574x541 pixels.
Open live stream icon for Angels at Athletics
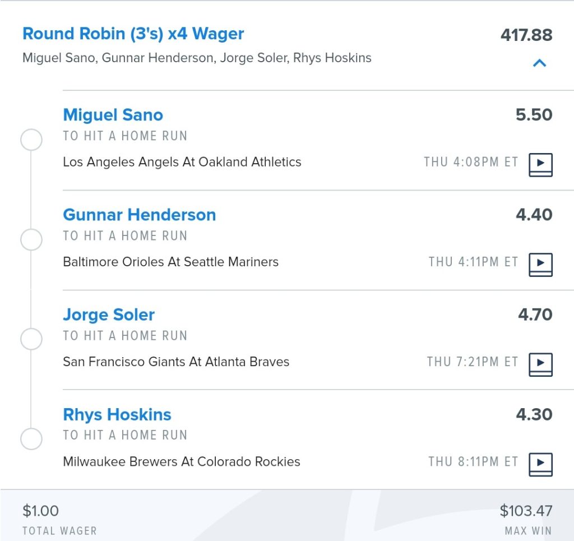(540, 165)
